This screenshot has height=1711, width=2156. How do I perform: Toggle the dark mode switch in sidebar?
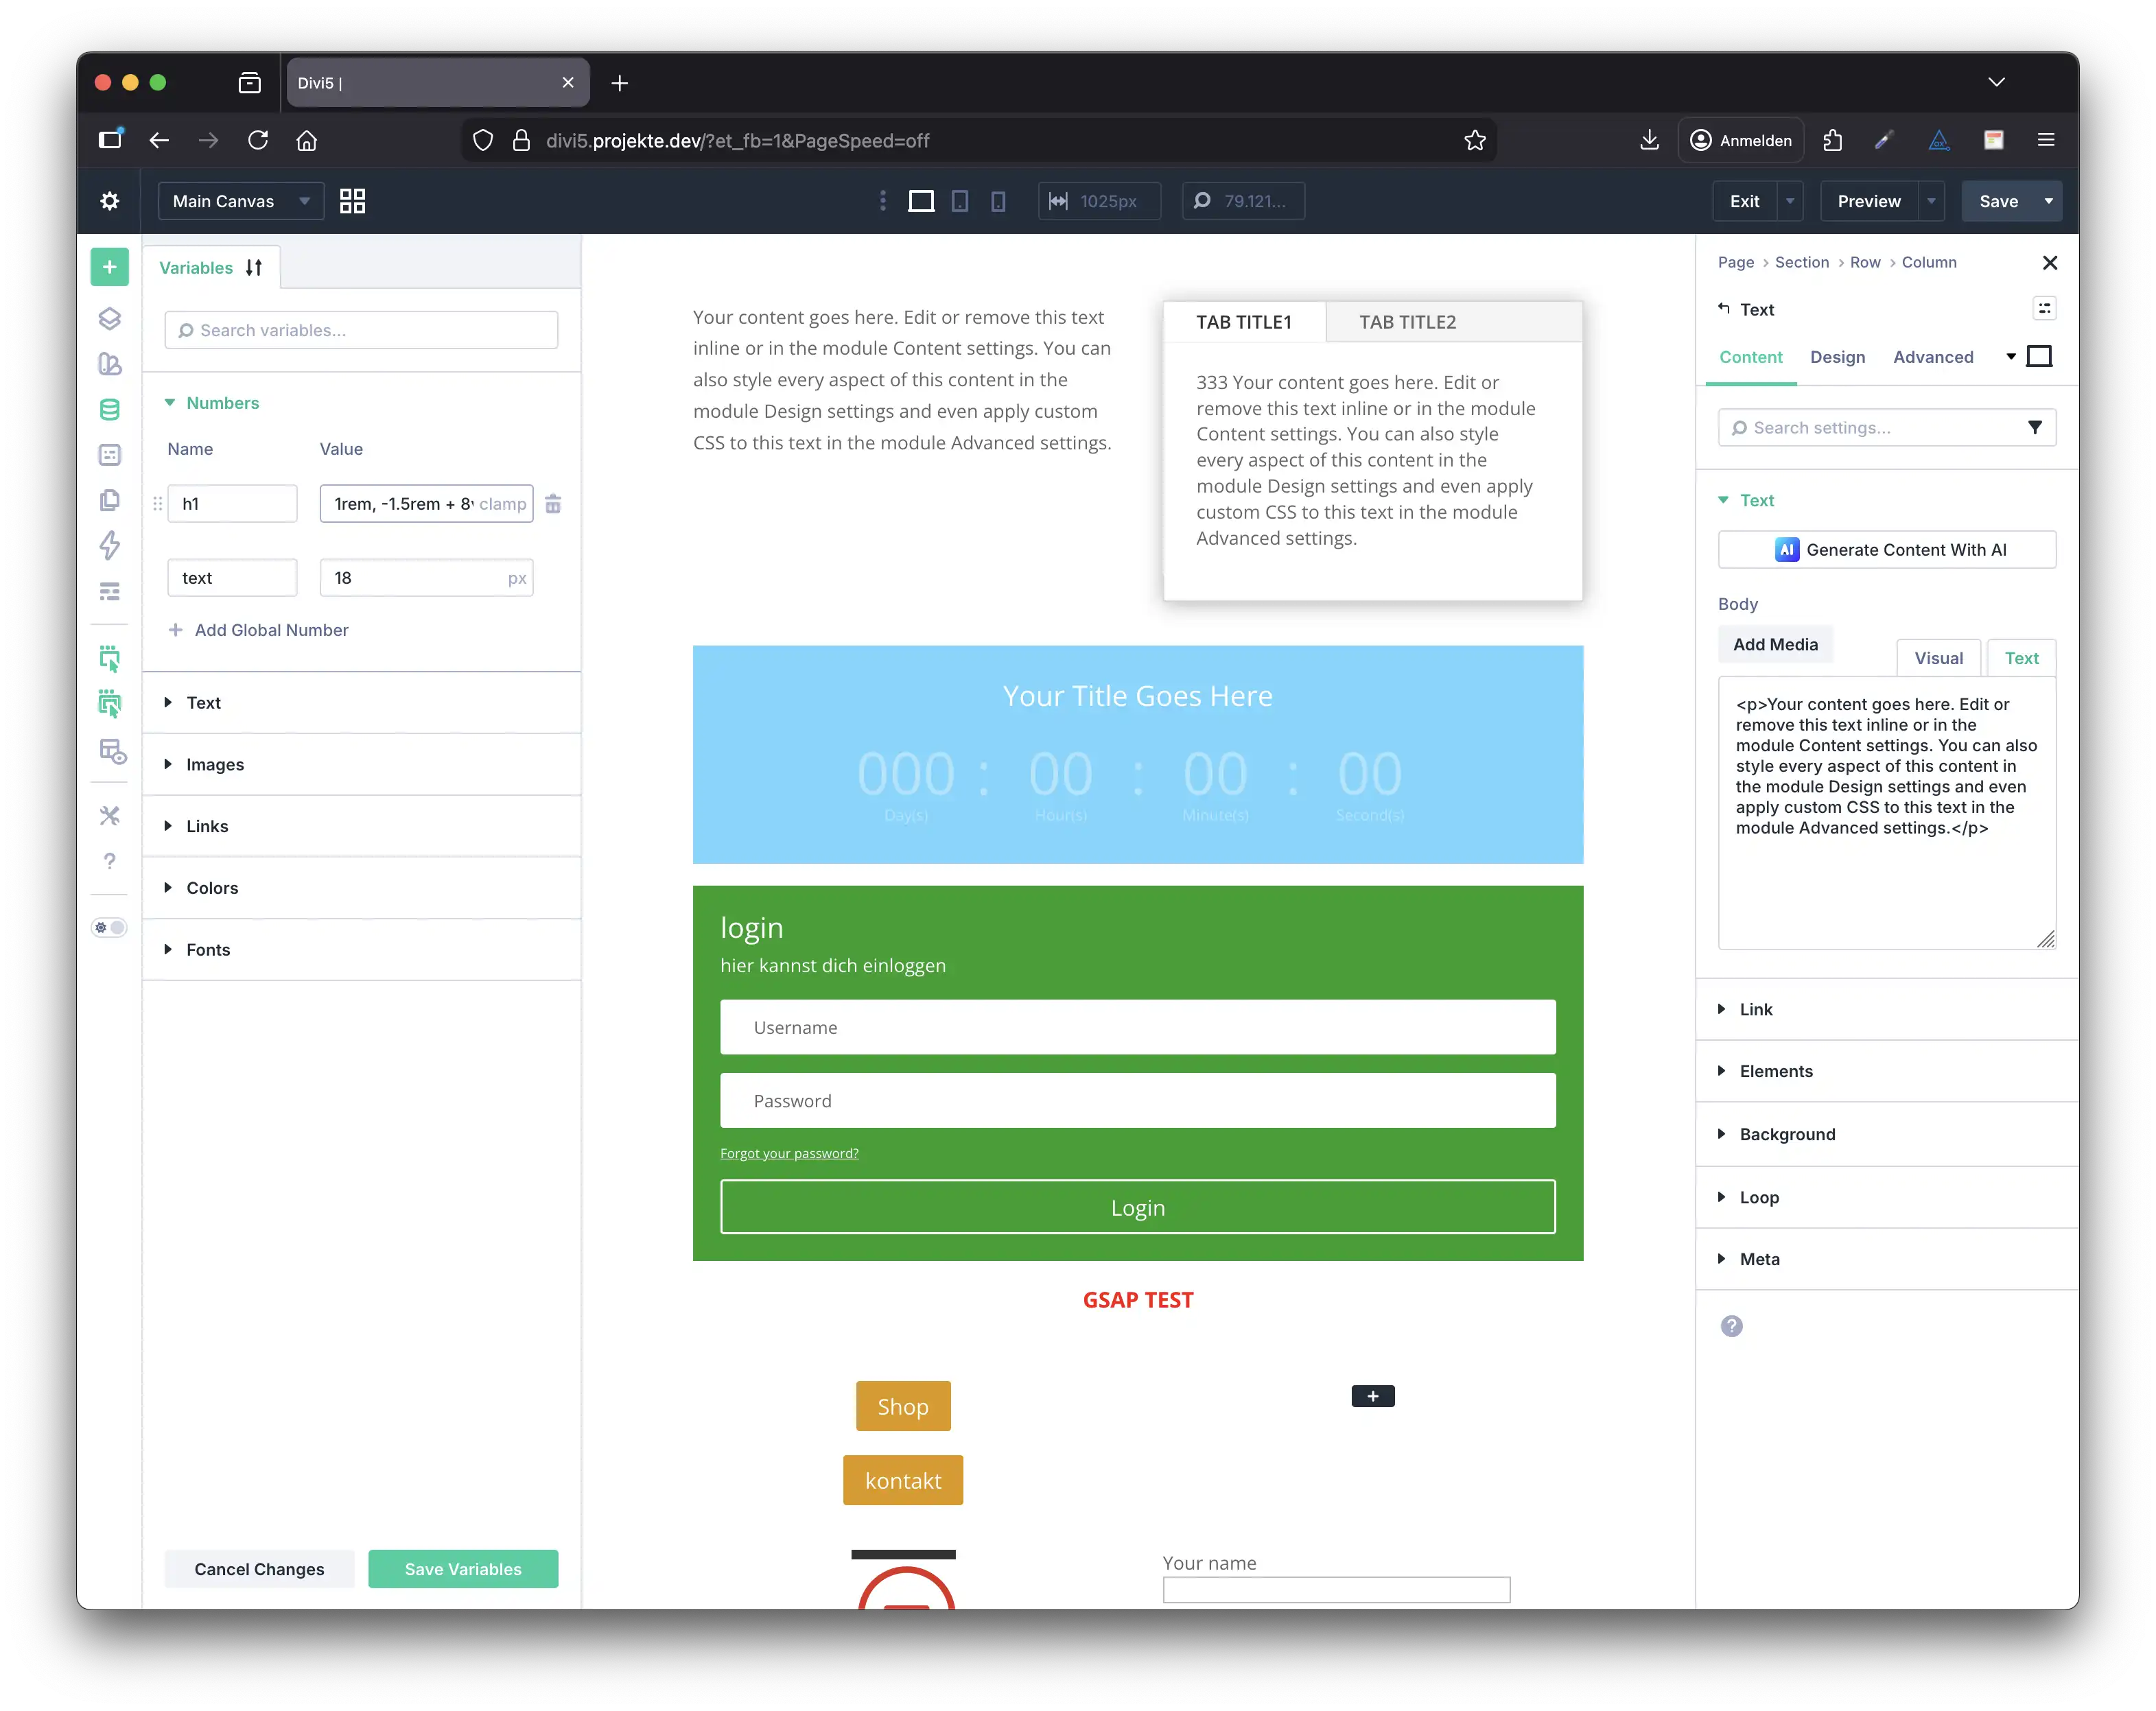(110, 928)
